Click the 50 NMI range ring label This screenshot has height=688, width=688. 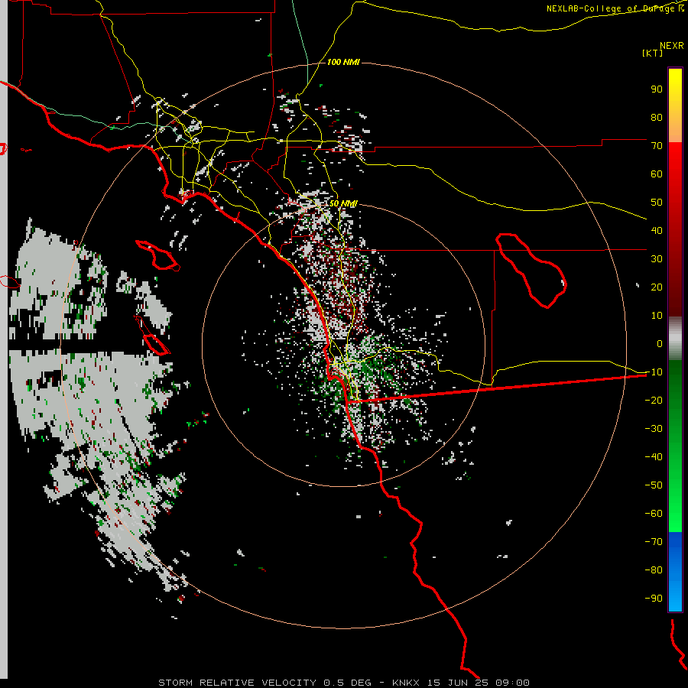[343, 203]
